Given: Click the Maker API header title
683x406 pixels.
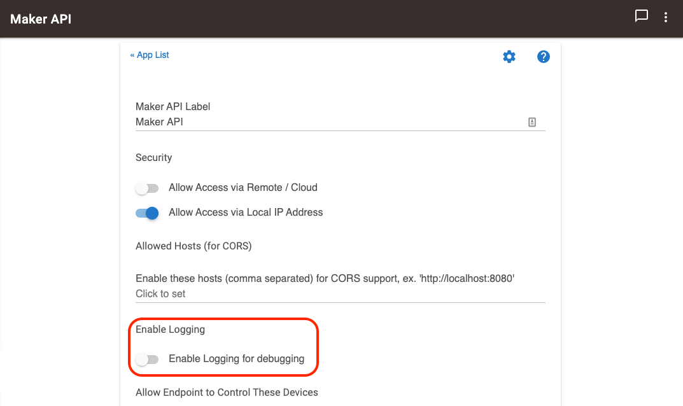Looking at the screenshot, I should (41, 19).
